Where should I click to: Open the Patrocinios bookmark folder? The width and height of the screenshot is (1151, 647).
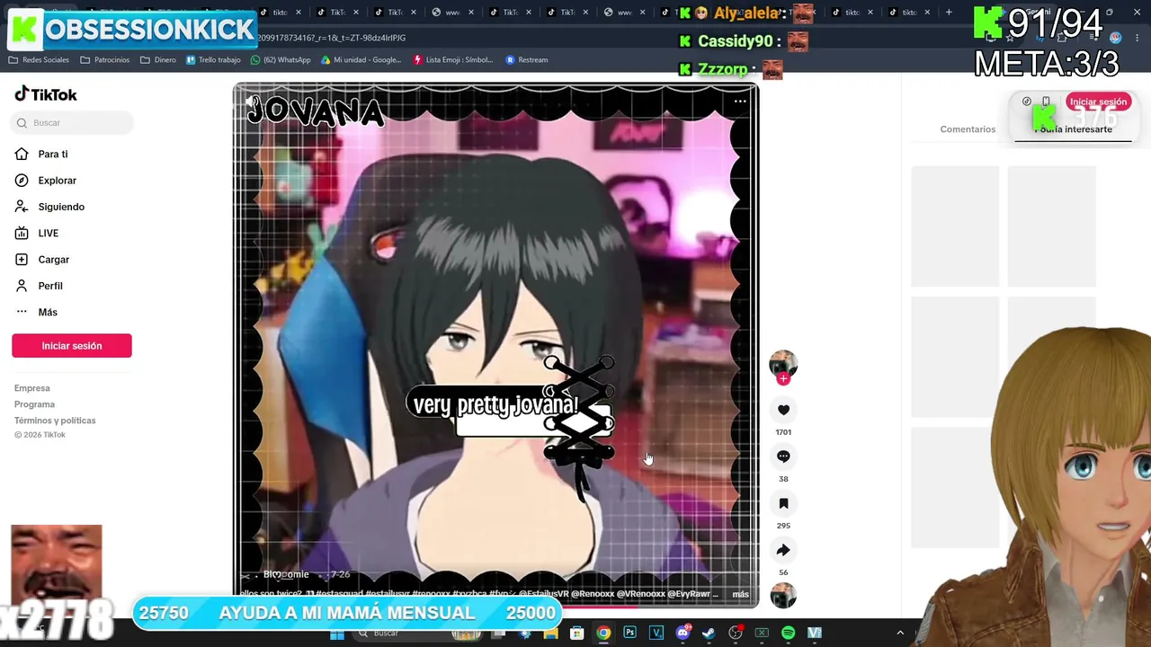click(104, 60)
